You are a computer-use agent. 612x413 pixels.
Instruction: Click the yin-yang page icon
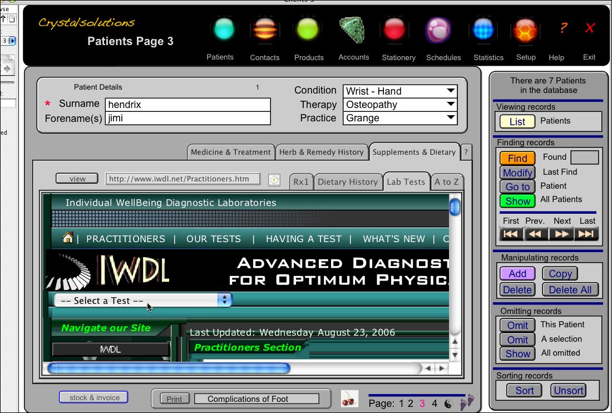coord(448,404)
